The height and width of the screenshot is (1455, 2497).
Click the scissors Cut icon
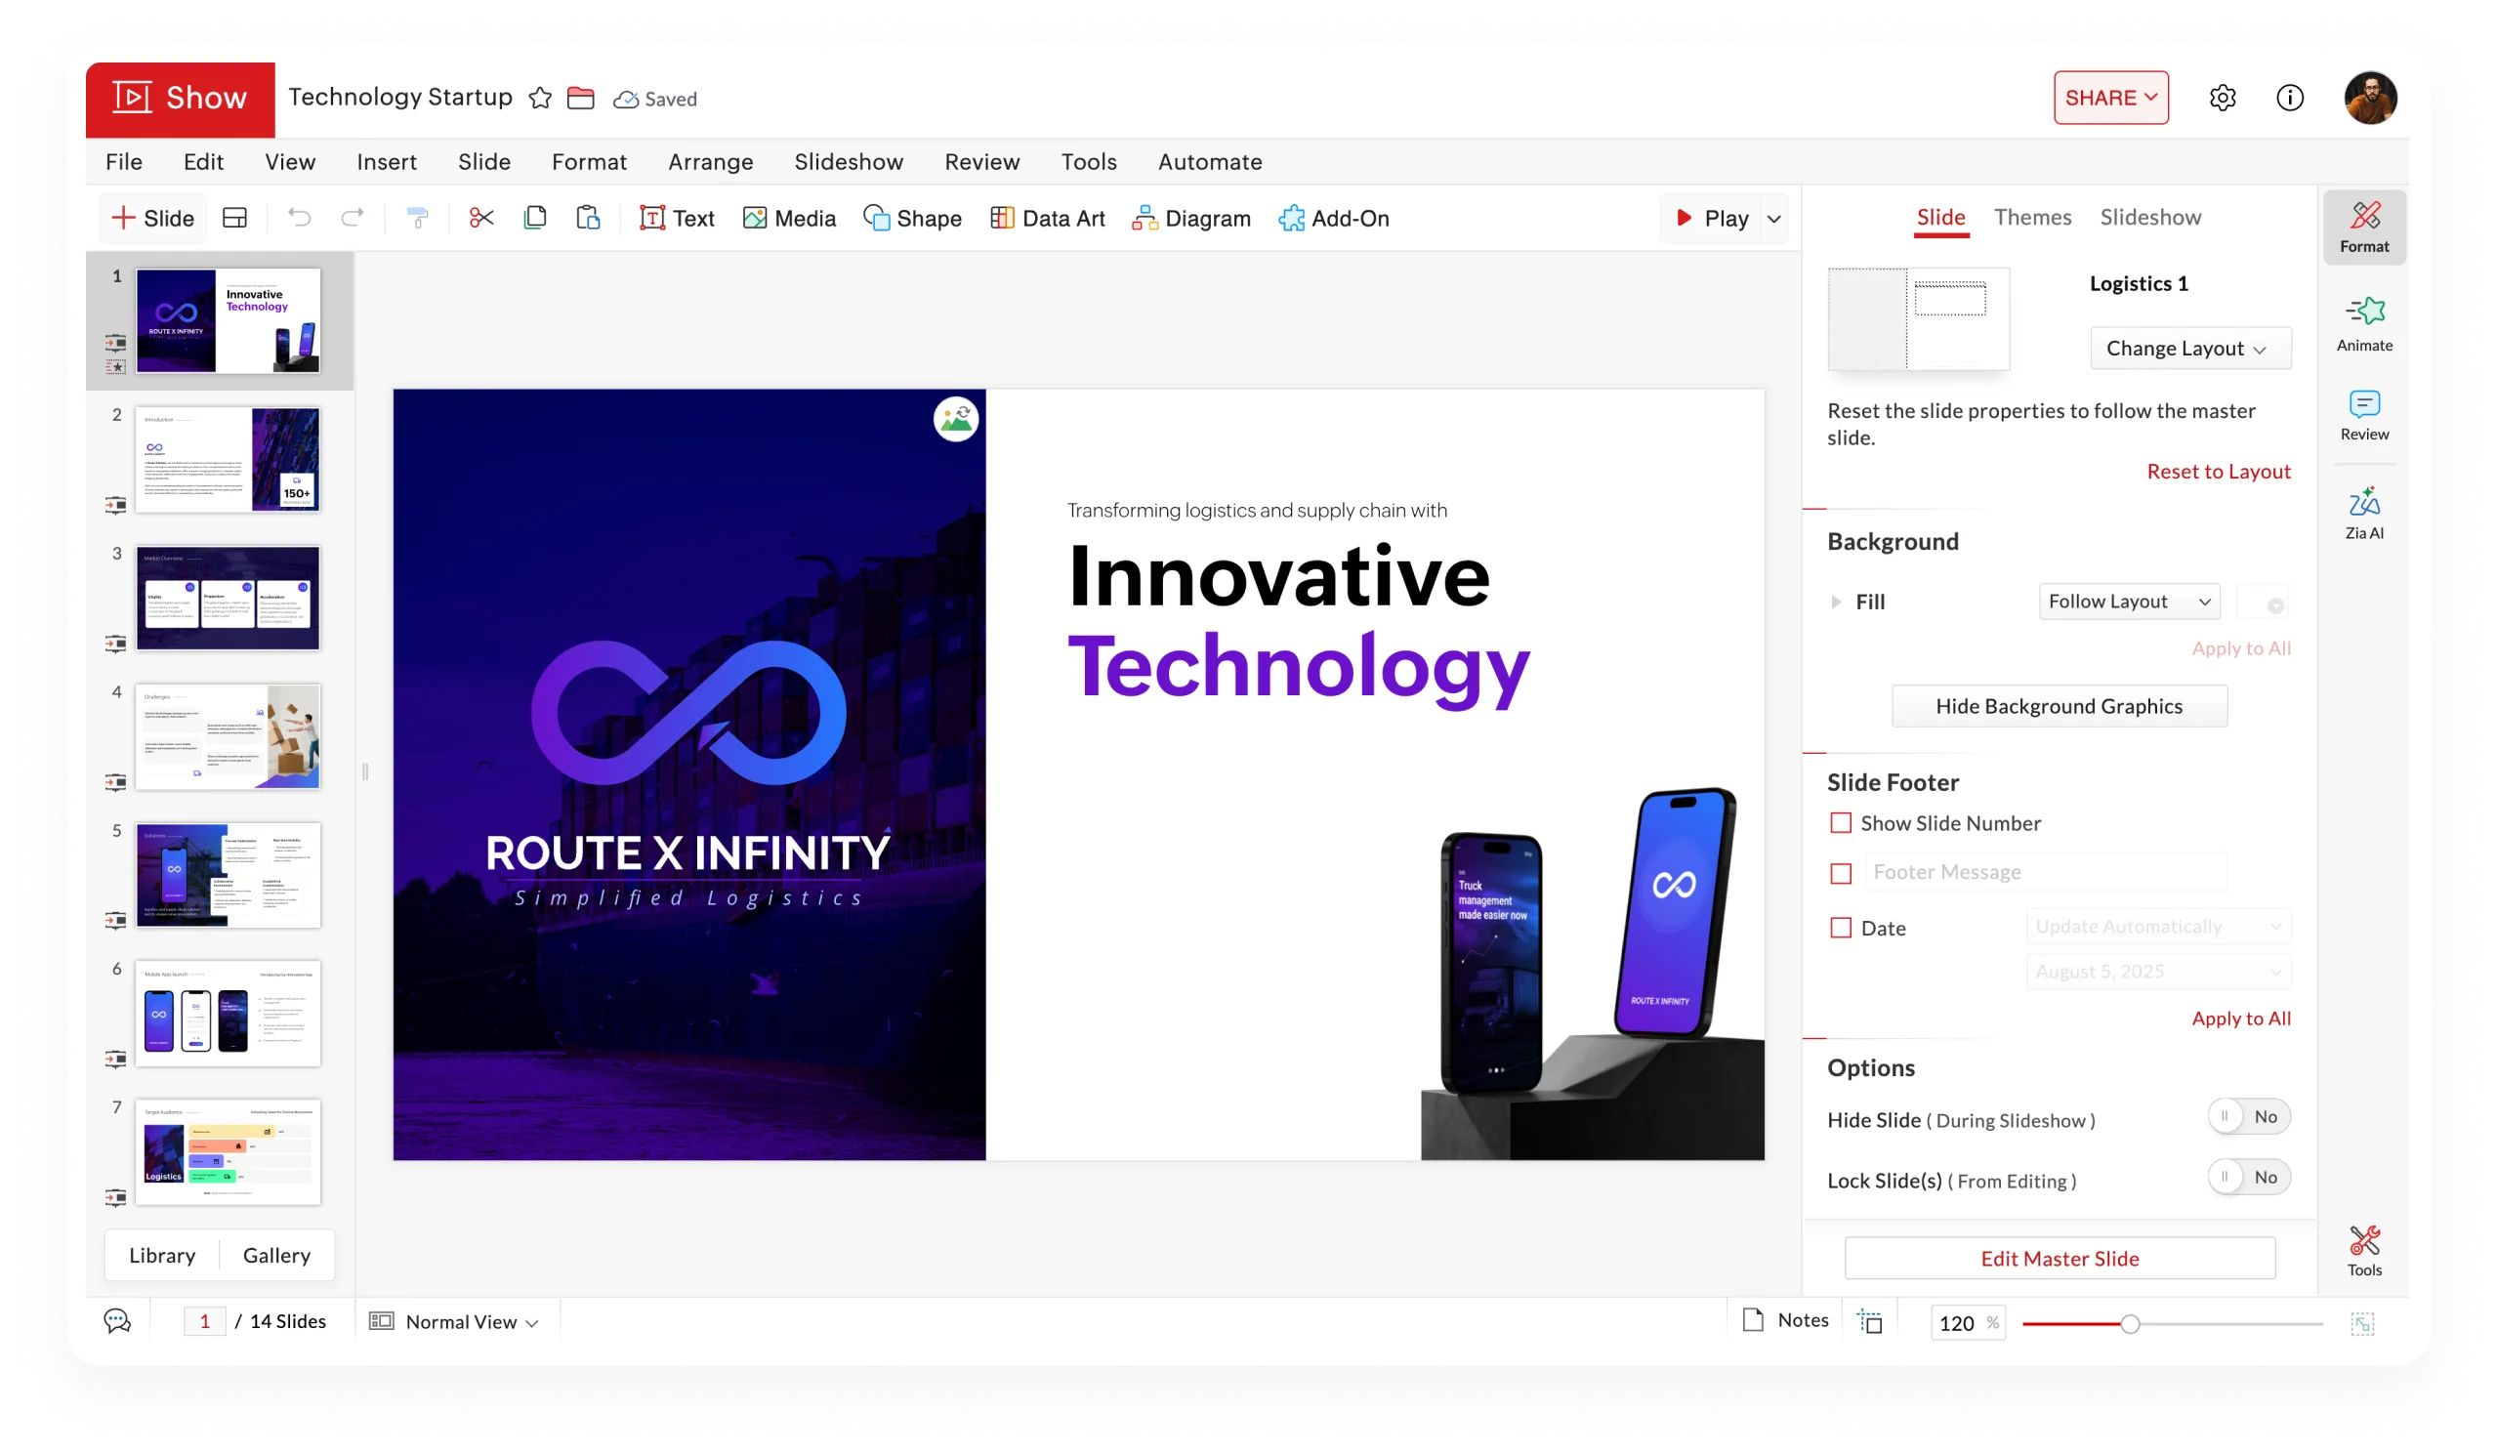[x=481, y=218]
